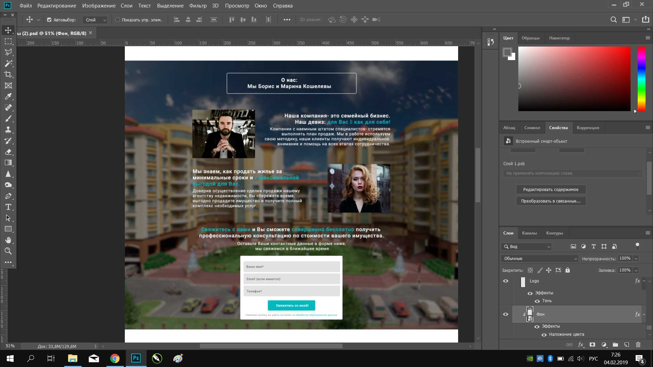Select the Magic Wand tool
The width and height of the screenshot is (653, 367).
coord(8,64)
